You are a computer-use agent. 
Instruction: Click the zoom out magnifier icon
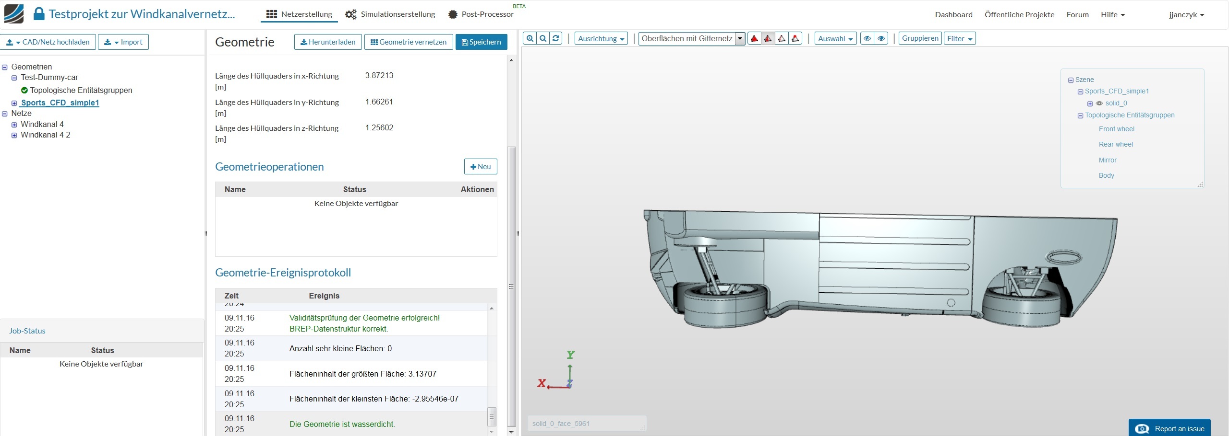point(543,38)
